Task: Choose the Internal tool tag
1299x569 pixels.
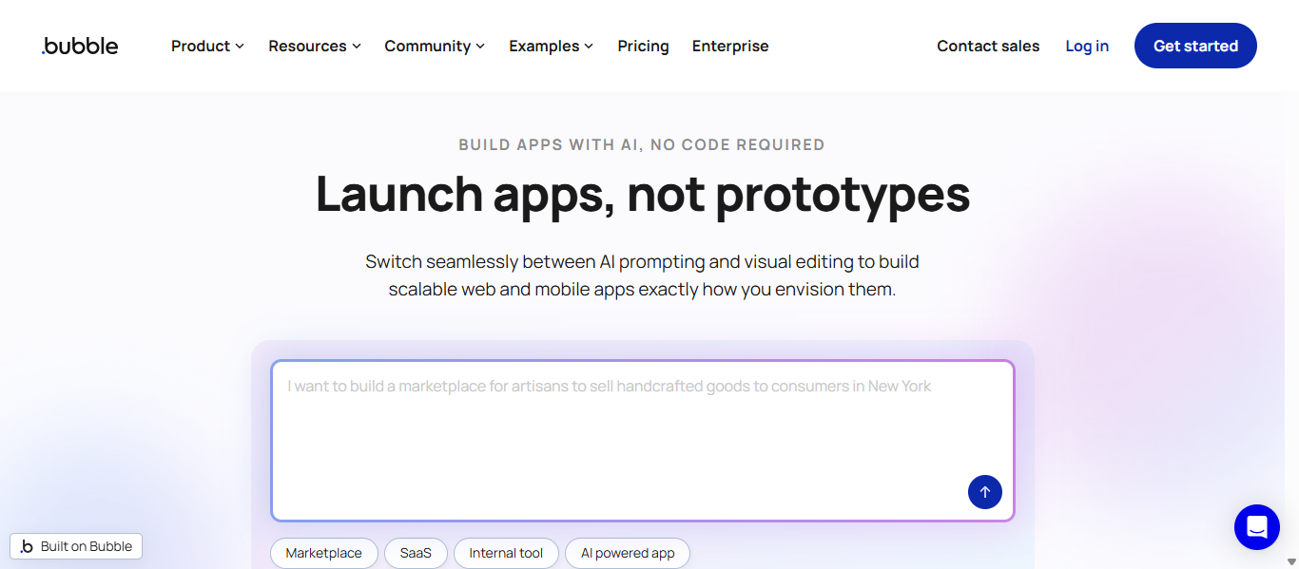Action: click(506, 553)
